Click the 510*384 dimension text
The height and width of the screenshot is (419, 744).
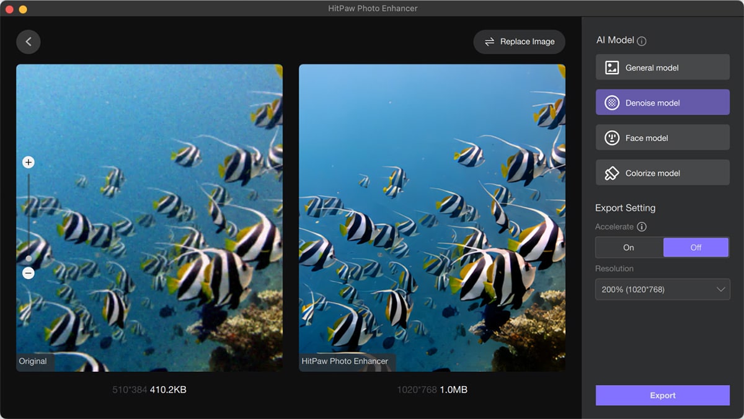click(x=130, y=390)
